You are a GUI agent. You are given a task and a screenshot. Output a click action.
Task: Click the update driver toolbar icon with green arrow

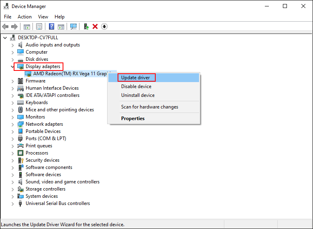tap(86, 26)
